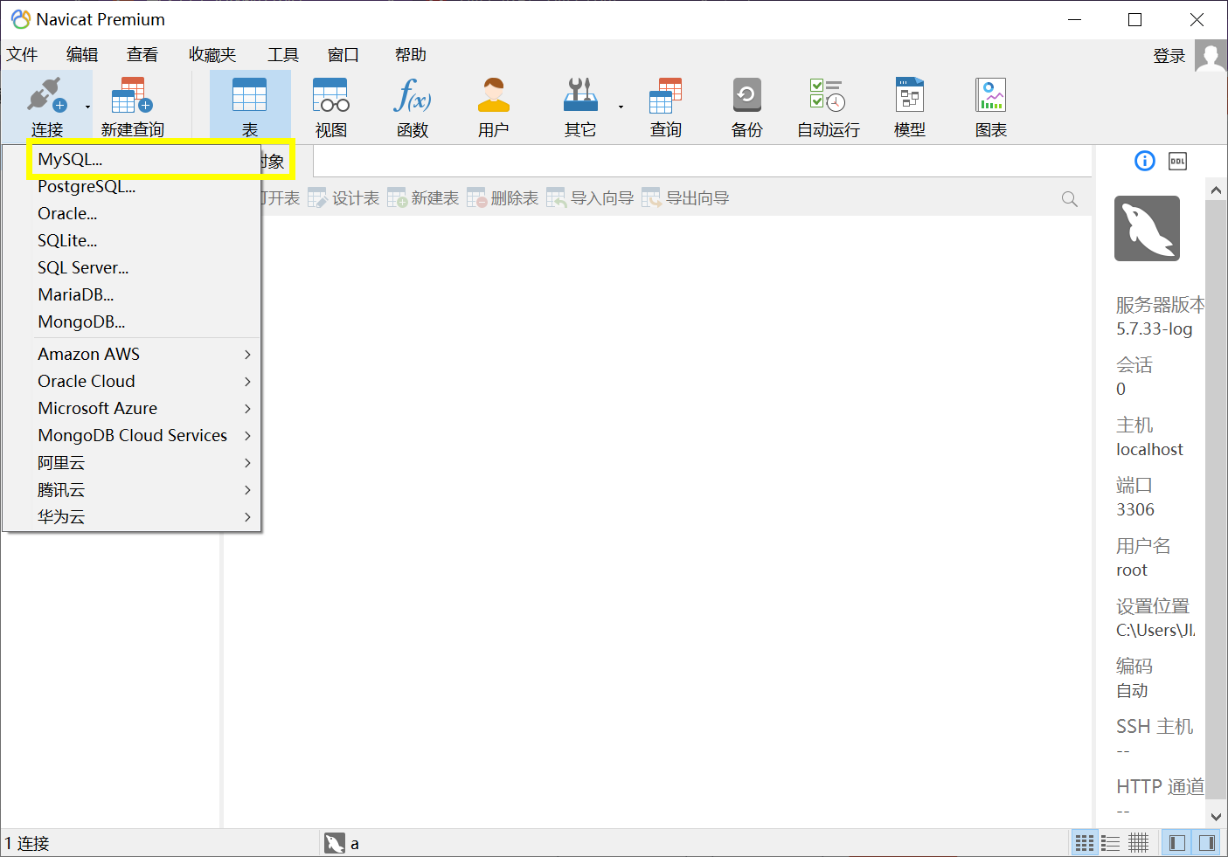Click the Design Table (设计表) button
This screenshot has width=1228, height=857.
point(343,198)
